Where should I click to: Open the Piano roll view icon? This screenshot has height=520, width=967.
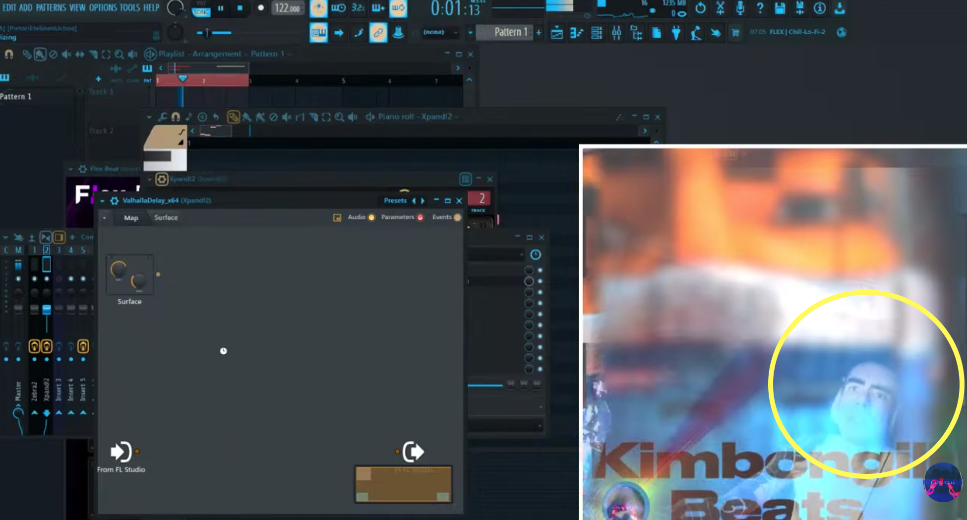(577, 33)
